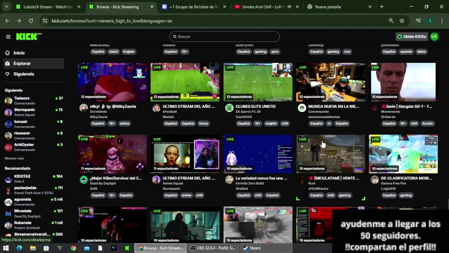Open DE-CLASIFICATORIA MOBI... stream thumbnail
The image size is (449, 253).
point(403,154)
